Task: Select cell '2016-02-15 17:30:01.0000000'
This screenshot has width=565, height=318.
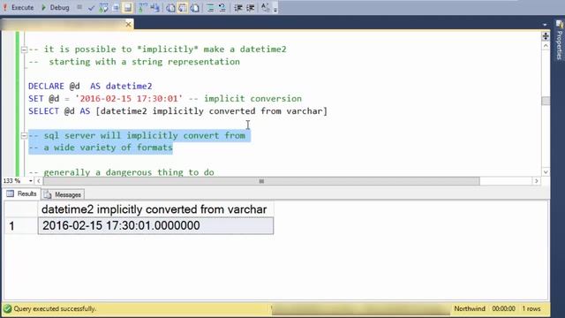Action: click(155, 226)
